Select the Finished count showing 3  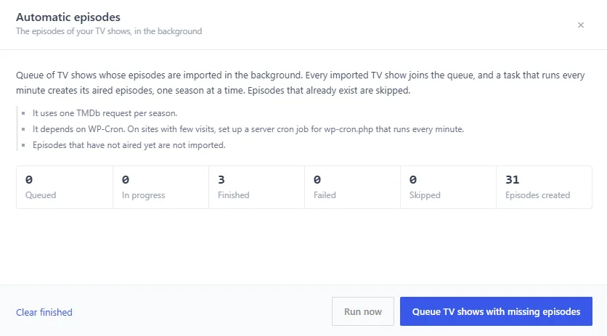click(x=256, y=187)
